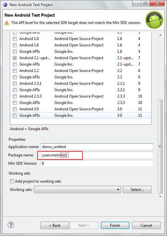Select the Google APIs 3.0 row
167x236 pixels.
click(80, 115)
